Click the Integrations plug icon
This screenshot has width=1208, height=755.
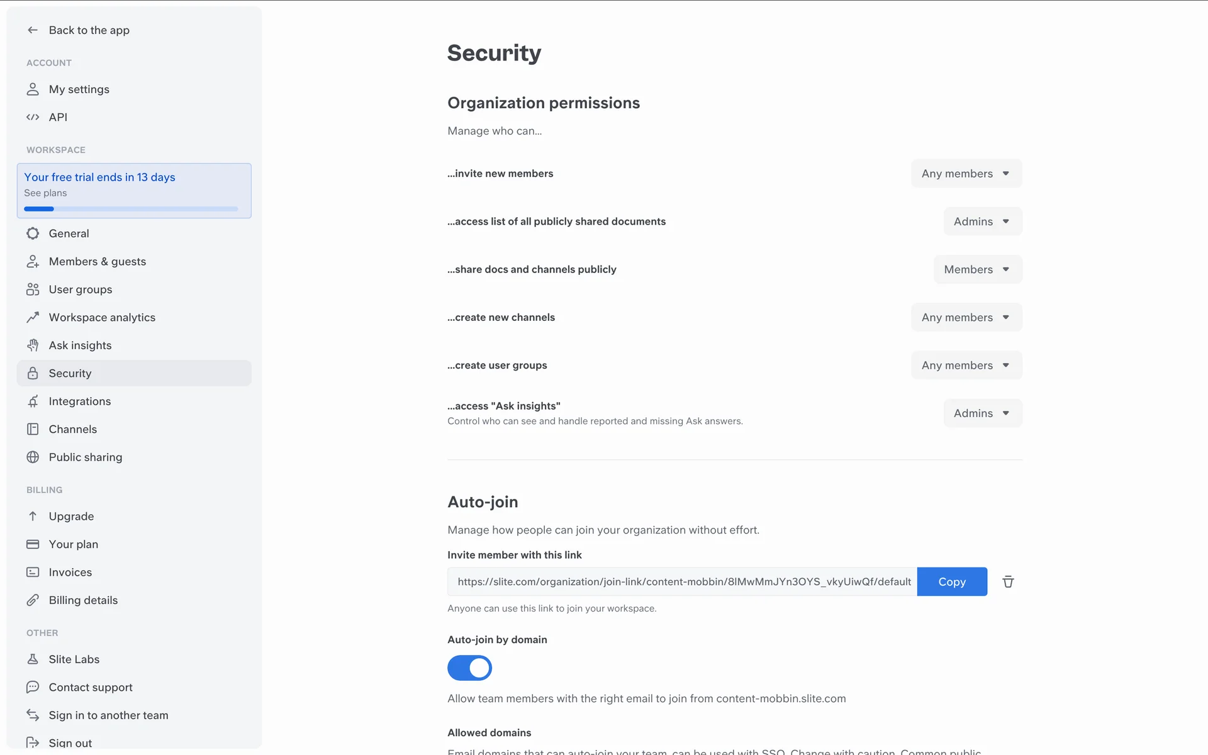(x=33, y=401)
